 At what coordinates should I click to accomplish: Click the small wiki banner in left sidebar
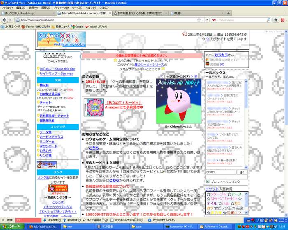(x=47, y=165)
